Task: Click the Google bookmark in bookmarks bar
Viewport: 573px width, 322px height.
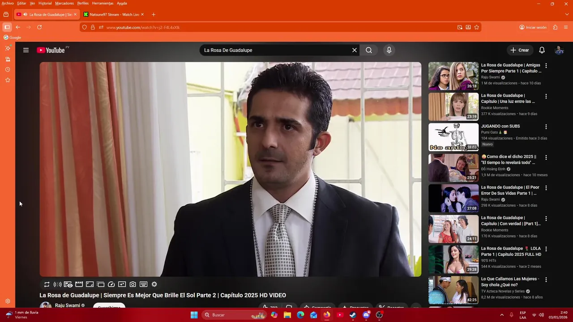Action: [13, 38]
